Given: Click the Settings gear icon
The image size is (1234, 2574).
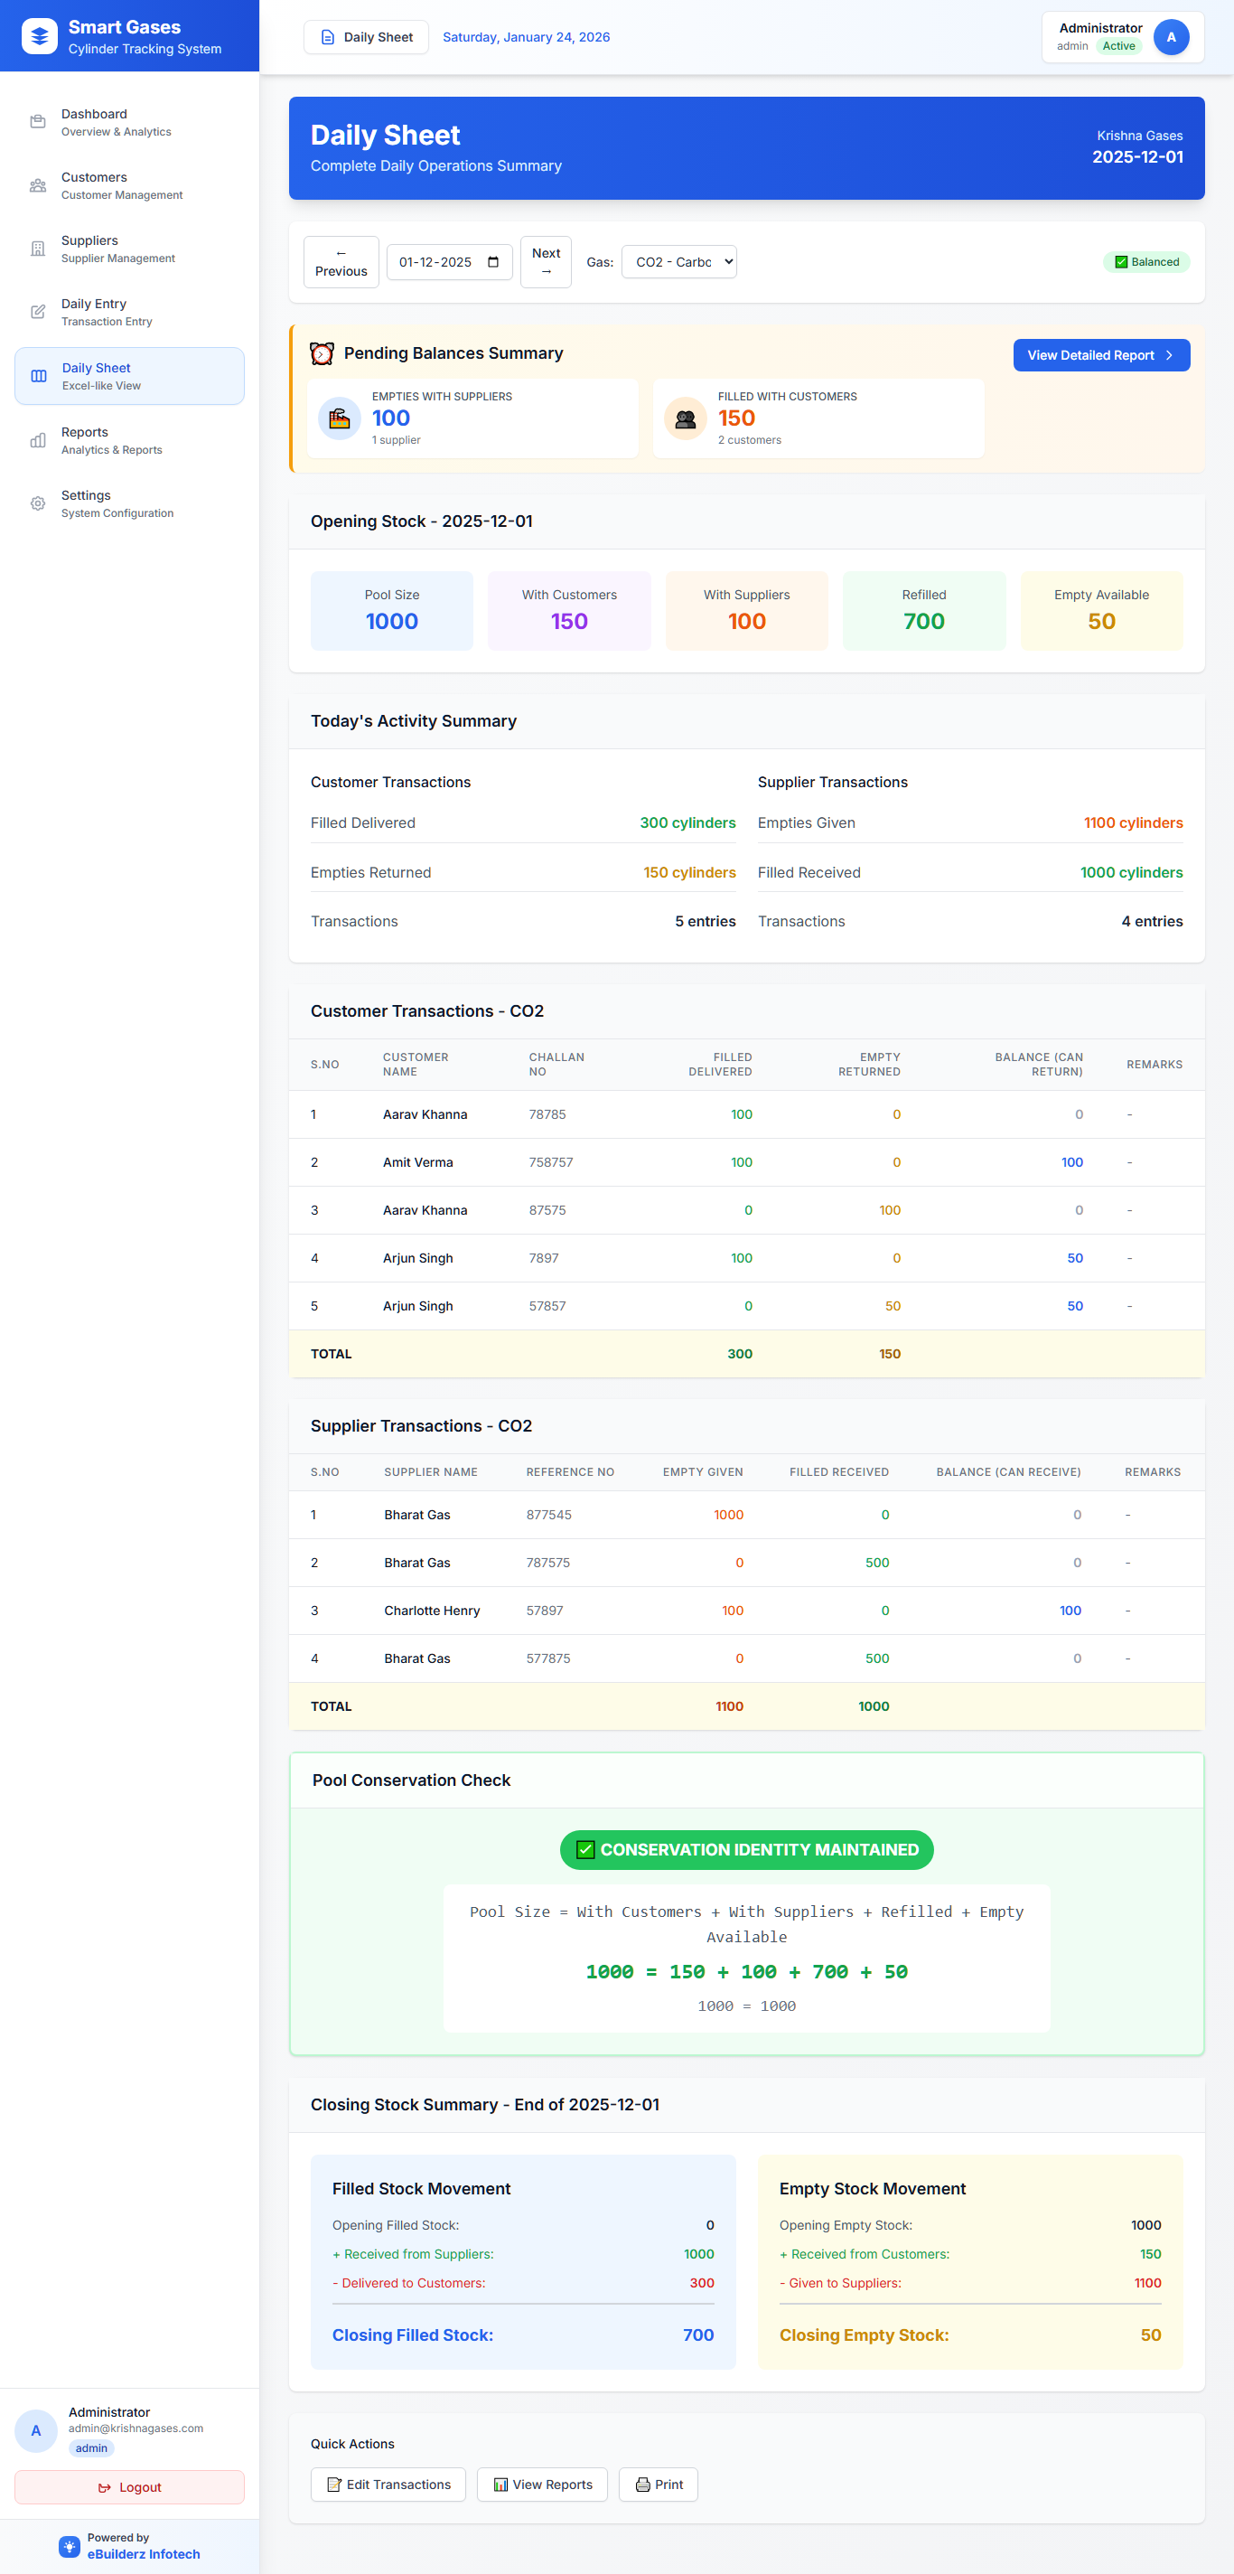Looking at the screenshot, I should [x=38, y=503].
